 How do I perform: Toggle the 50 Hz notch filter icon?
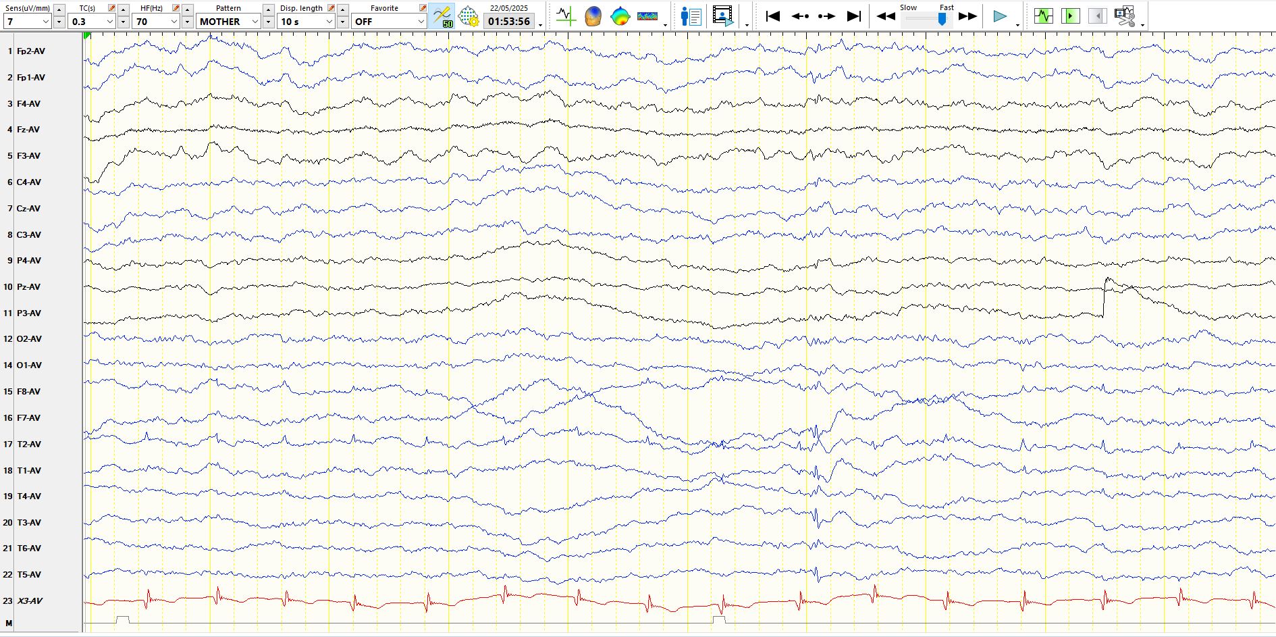point(442,16)
